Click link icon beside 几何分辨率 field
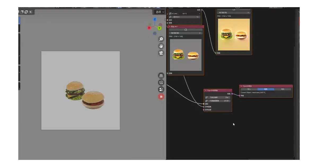Image resolution: width=318 pixels, height=167 pixels. pyautogui.click(x=206, y=98)
